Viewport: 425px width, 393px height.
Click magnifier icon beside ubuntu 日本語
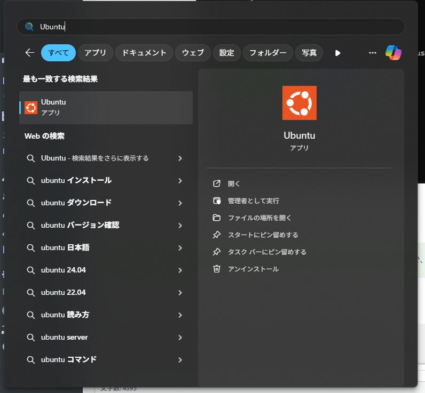(x=31, y=248)
